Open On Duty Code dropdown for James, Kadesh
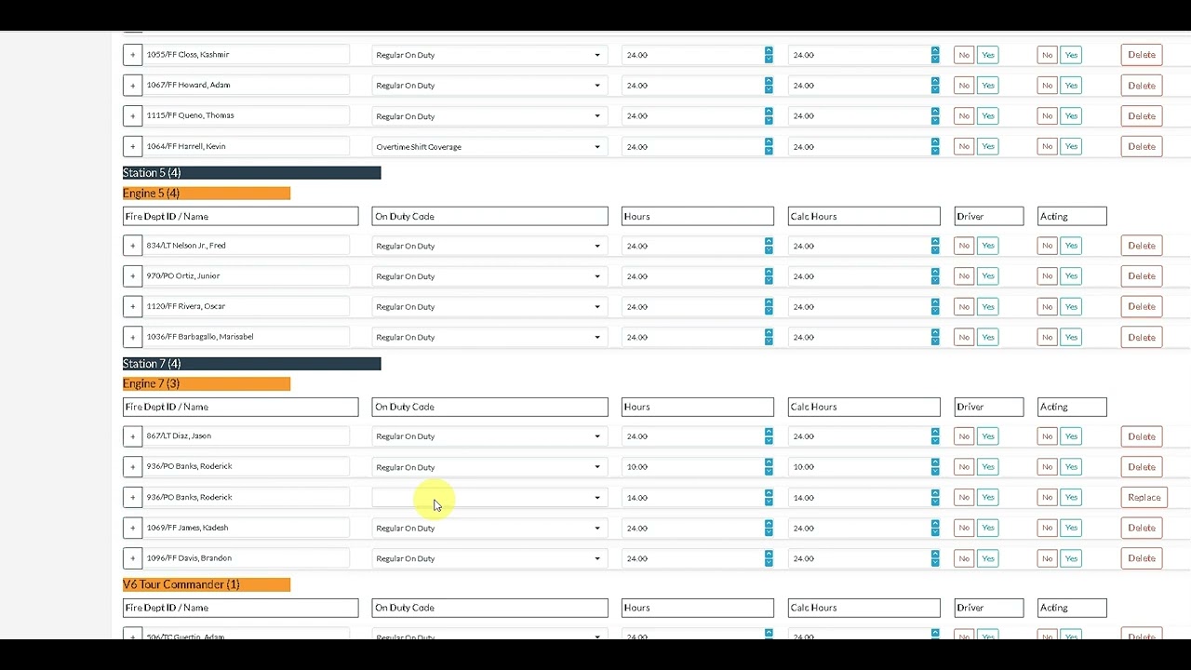This screenshot has width=1191, height=670. coord(489,528)
